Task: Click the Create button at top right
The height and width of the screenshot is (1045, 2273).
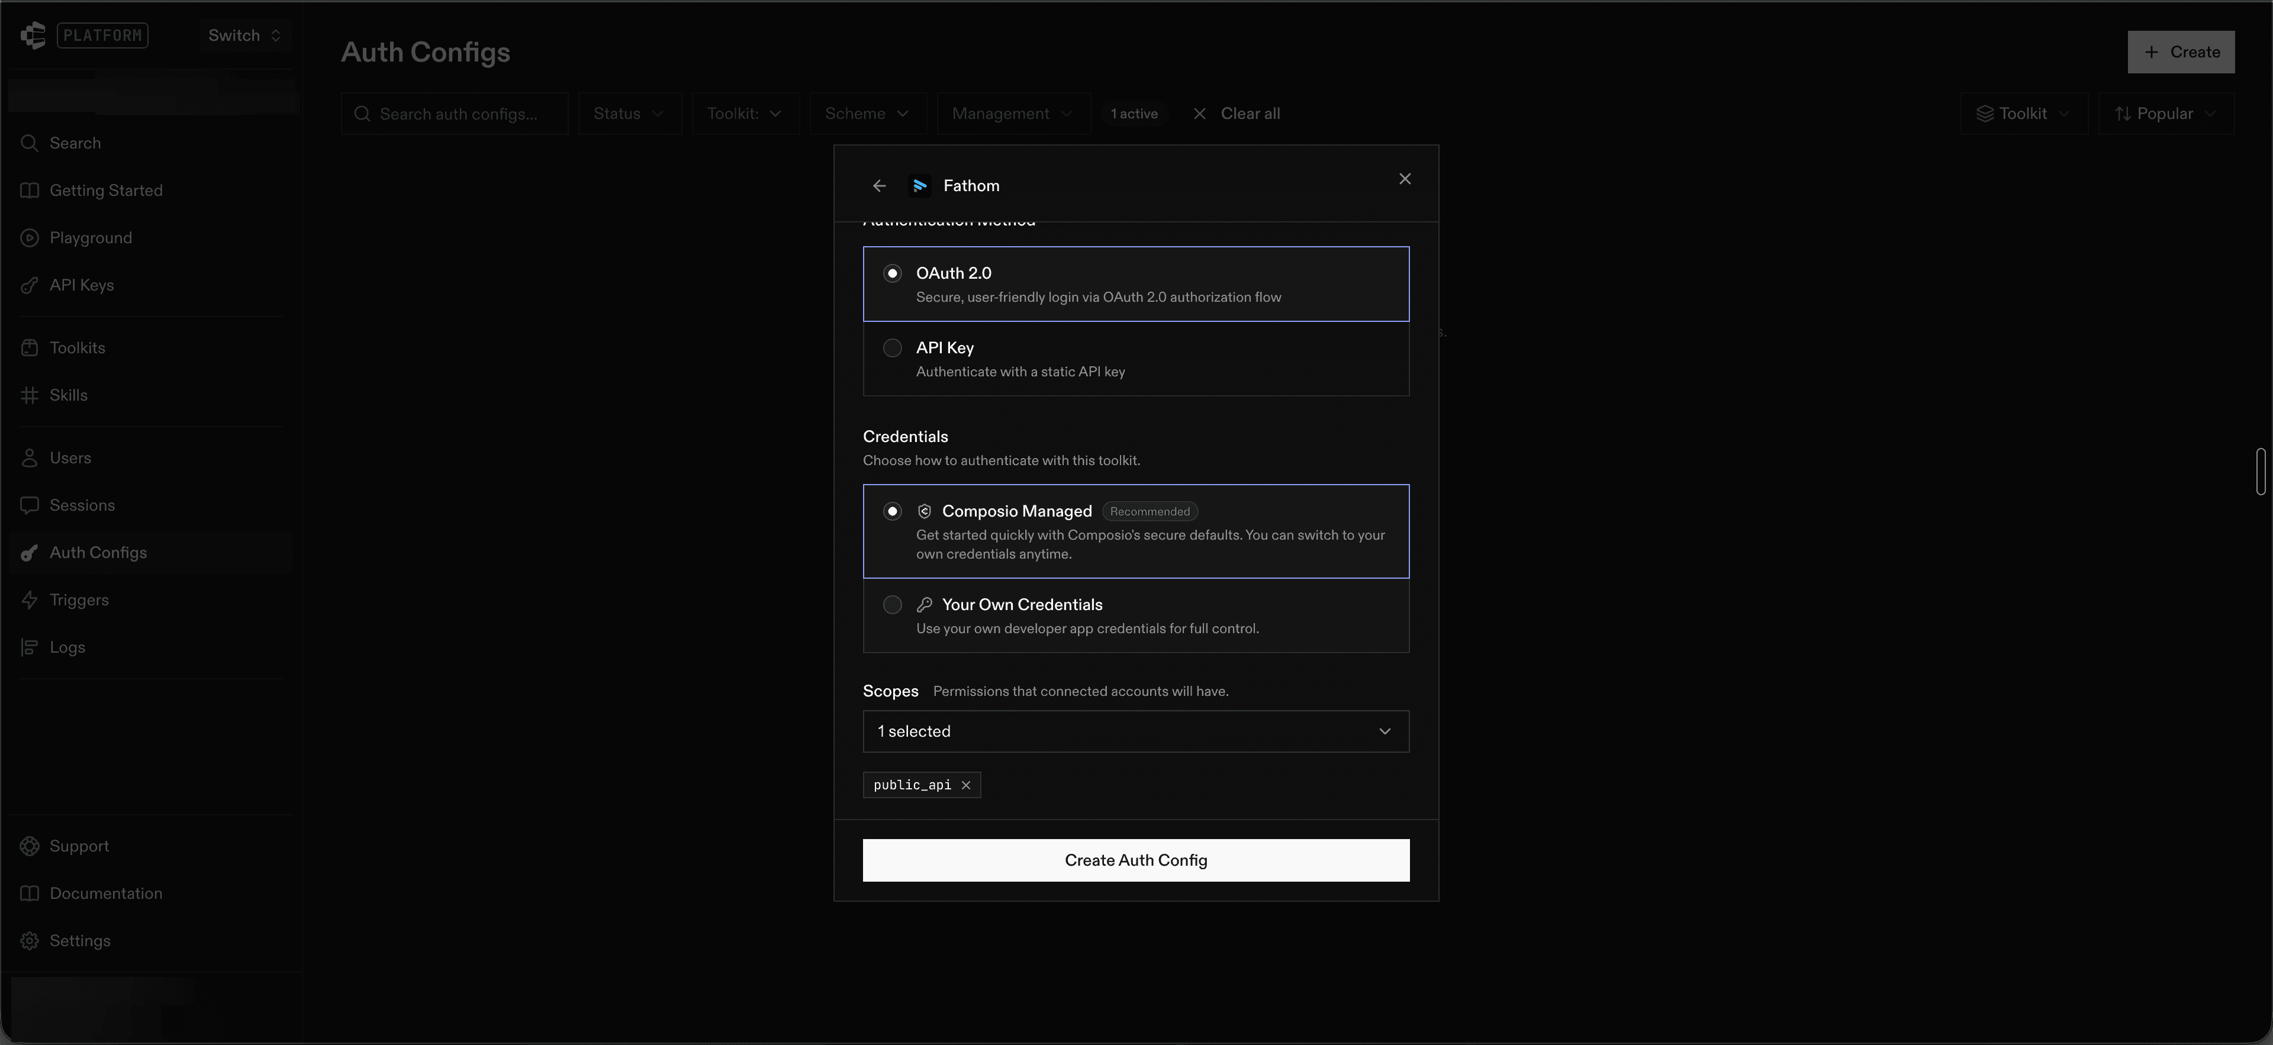Action: point(2180,52)
